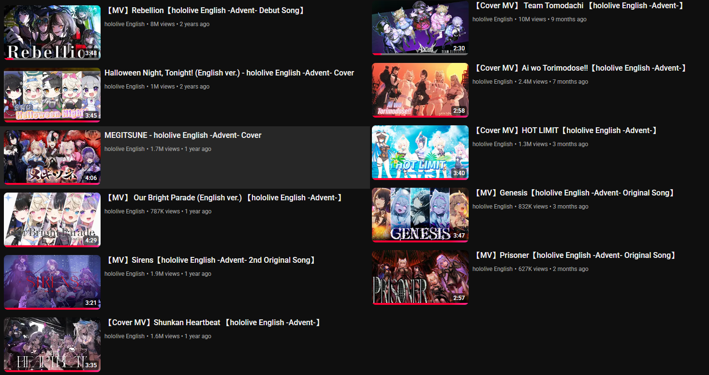Image resolution: width=709 pixels, height=375 pixels.
Task: Select the 3:35 duration badge on Shunkan Heartbeat
Action: pyautogui.click(x=91, y=365)
